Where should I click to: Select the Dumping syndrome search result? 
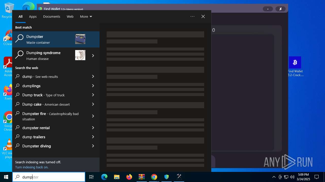click(50, 56)
